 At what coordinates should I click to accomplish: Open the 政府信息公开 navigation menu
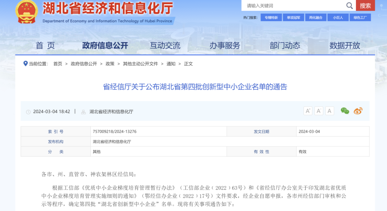(105, 46)
